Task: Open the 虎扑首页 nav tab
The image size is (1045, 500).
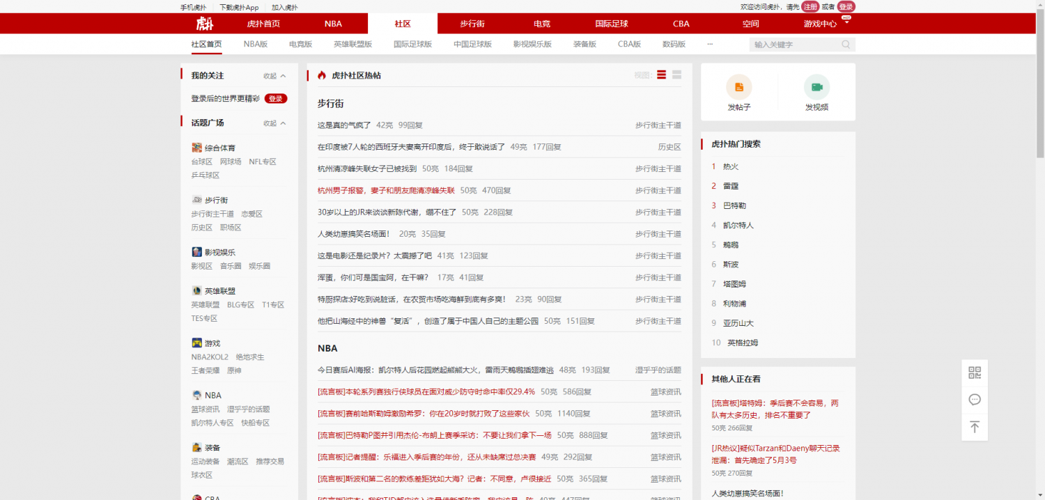Action: (x=263, y=24)
